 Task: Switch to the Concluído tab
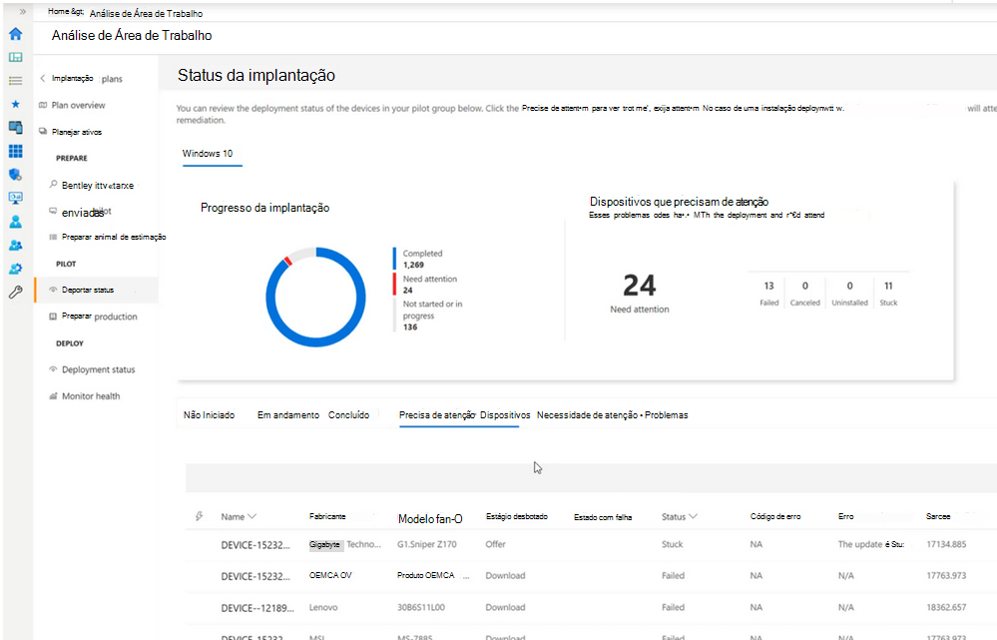click(348, 414)
